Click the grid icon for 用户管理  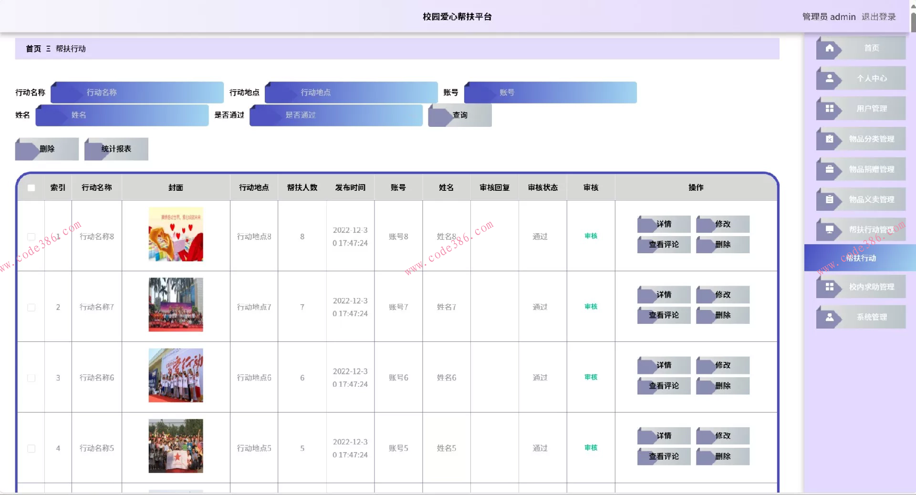(x=830, y=109)
